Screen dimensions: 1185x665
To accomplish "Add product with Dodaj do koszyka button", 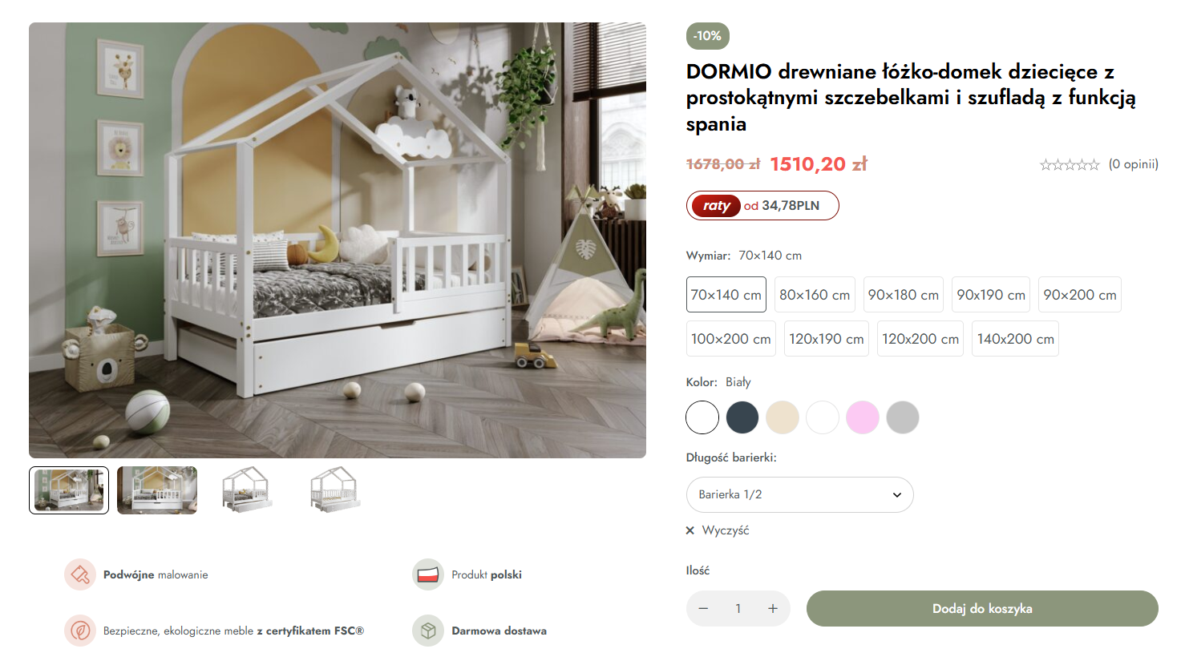I will [x=982, y=609].
